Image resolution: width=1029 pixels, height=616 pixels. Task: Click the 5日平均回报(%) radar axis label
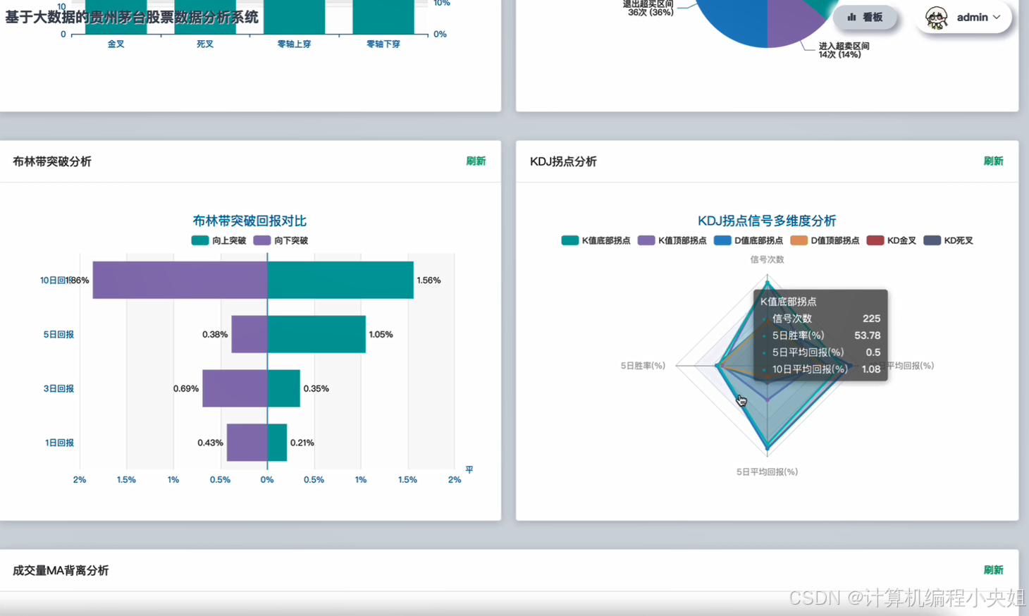tap(767, 472)
